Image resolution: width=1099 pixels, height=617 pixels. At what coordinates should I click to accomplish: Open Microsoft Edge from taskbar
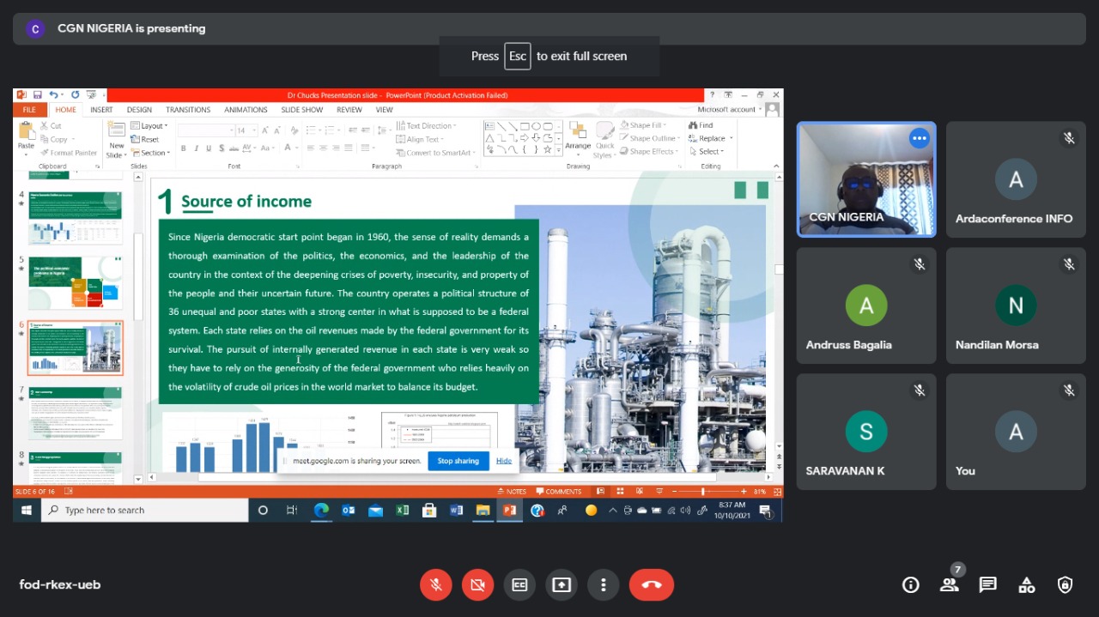(x=321, y=510)
